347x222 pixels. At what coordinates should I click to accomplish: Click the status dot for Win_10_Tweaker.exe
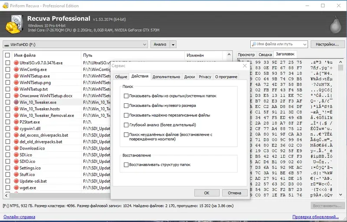click(16, 102)
